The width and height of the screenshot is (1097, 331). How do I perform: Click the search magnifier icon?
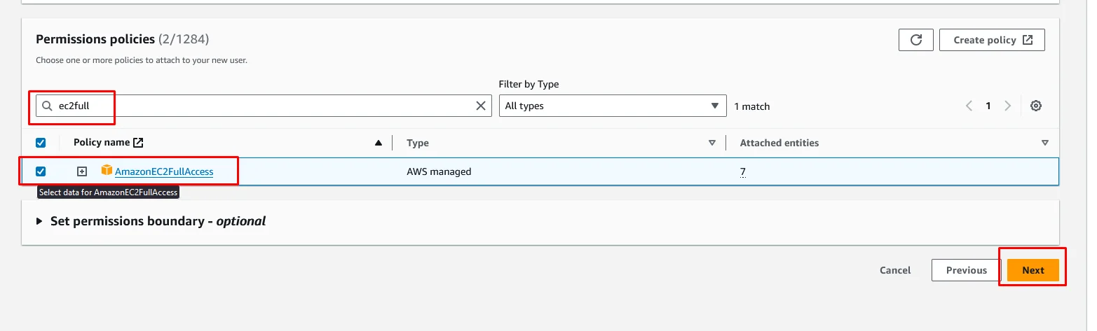(47, 106)
